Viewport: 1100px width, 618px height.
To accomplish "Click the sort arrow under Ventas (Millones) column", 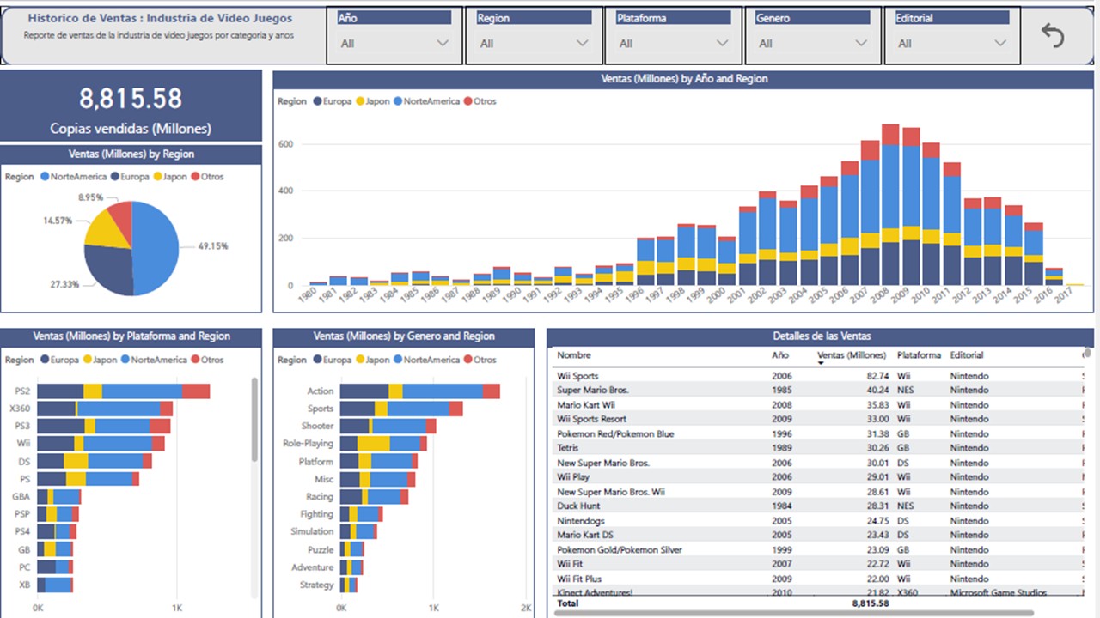I will coord(821,363).
